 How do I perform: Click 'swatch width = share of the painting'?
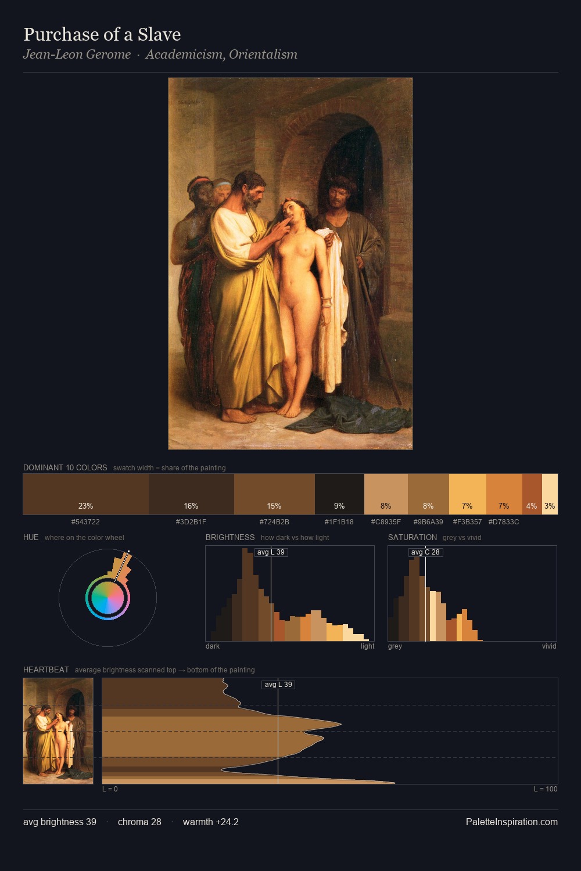pyautogui.click(x=170, y=468)
